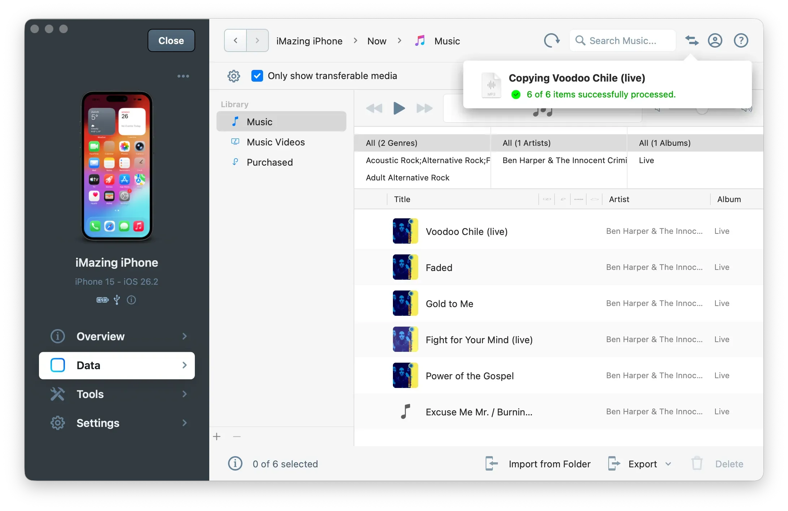Open the transfers activity icon

tap(692, 40)
